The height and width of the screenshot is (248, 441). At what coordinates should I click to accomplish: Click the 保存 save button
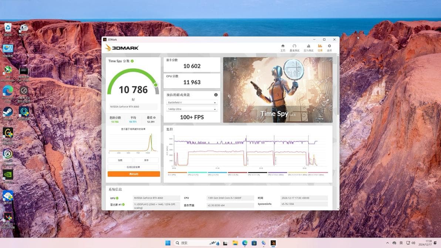pos(146,160)
